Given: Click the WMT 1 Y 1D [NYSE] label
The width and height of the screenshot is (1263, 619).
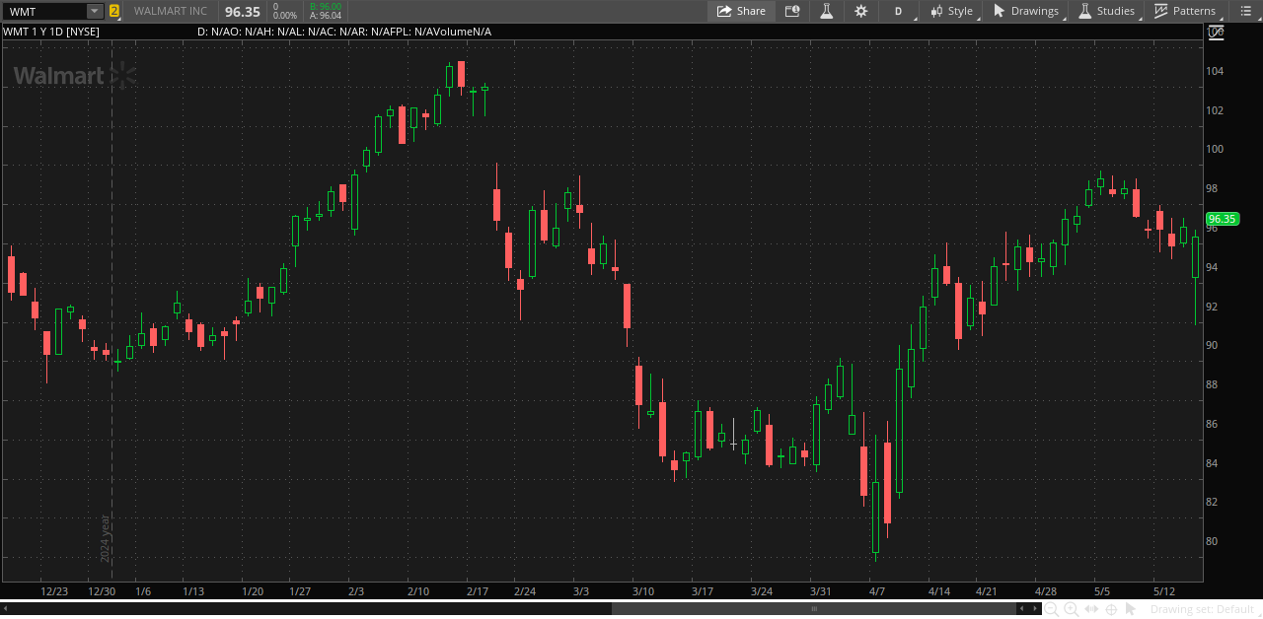Looking at the screenshot, I should pos(51,32).
